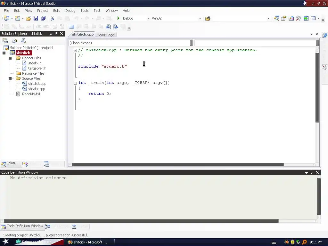
Task: Open the New Project dropdown arrow
Action: coord(12,18)
